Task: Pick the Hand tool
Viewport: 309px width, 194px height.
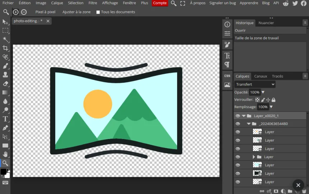Action: (5, 154)
